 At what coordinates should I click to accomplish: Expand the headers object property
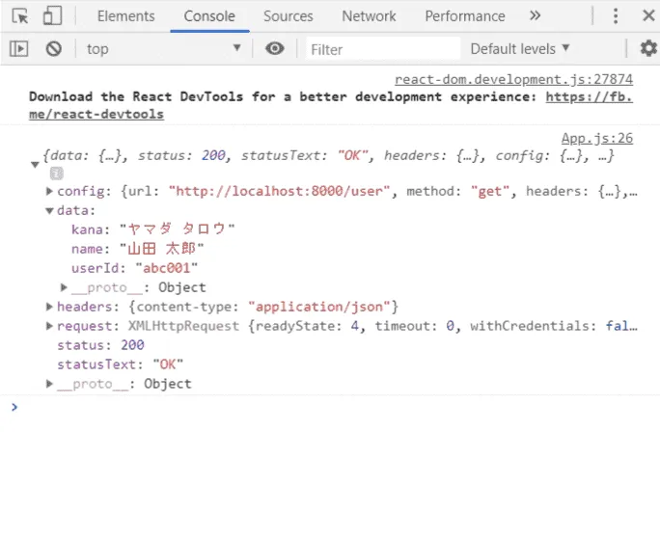point(49,307)
